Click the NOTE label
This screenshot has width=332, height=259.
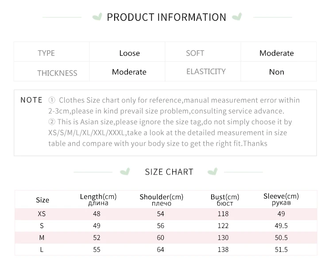tap(31, 100)
